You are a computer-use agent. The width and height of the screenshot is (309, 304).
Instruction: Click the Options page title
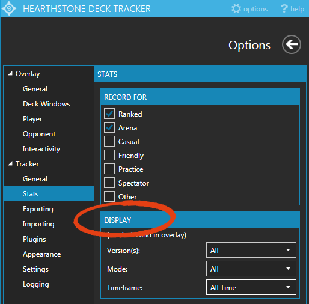point(249,45)
